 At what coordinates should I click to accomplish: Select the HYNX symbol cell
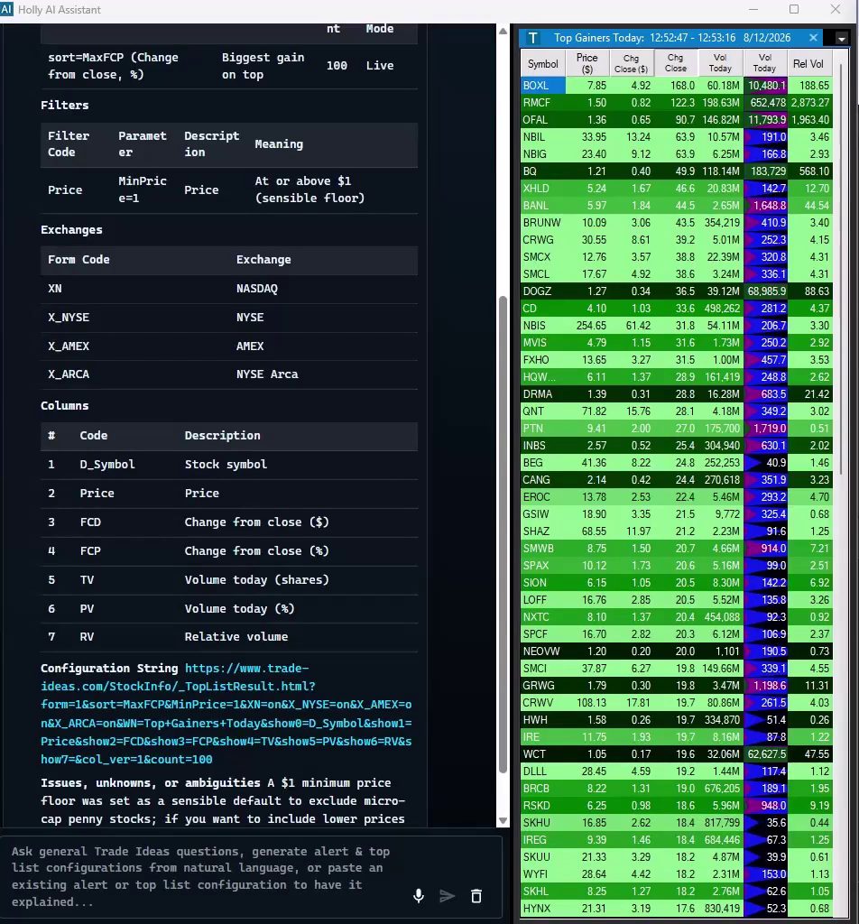click(x=542, y=908)
